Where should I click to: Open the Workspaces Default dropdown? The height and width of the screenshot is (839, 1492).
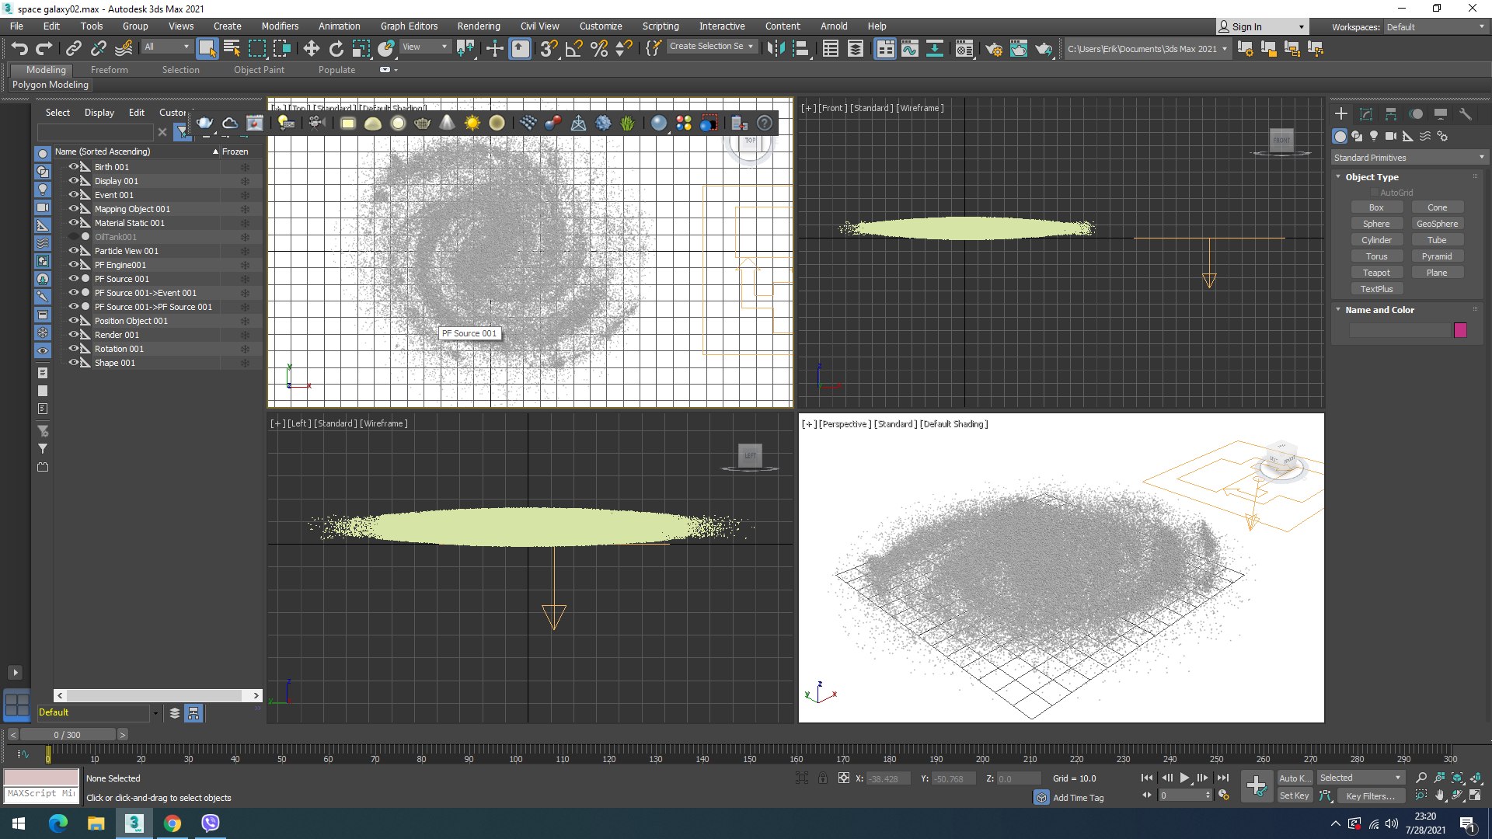tap(1436, 26)
